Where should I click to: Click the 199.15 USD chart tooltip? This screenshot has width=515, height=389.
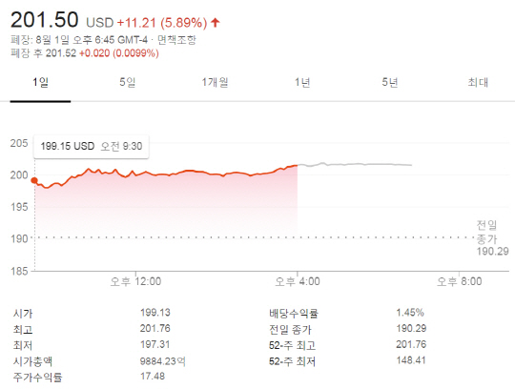92,147
